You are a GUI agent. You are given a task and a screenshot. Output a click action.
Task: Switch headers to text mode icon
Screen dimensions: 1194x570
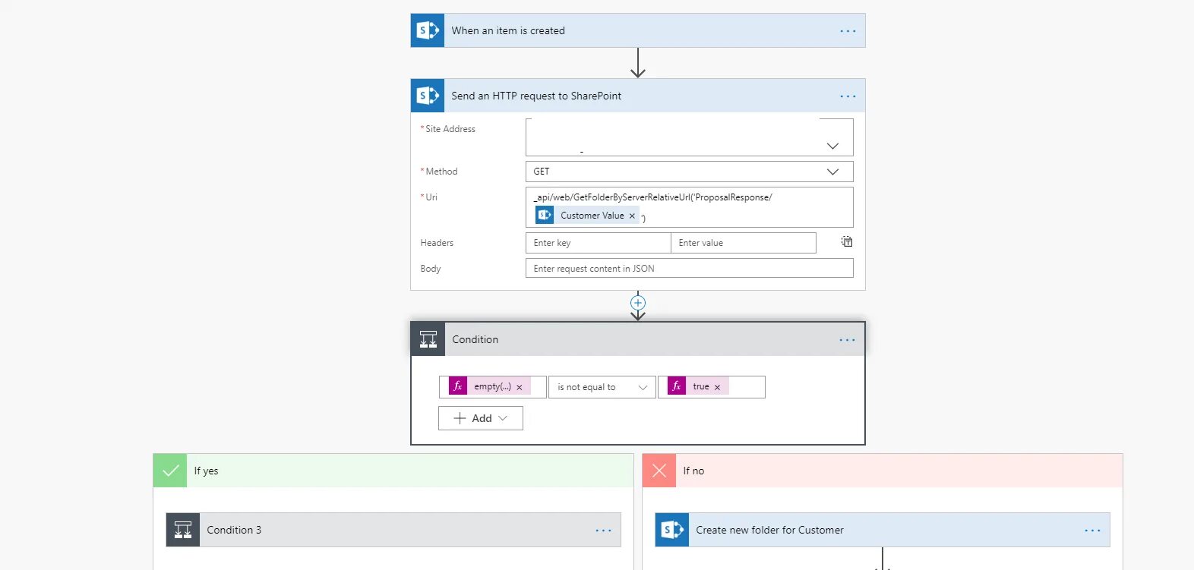coord(847,242)
